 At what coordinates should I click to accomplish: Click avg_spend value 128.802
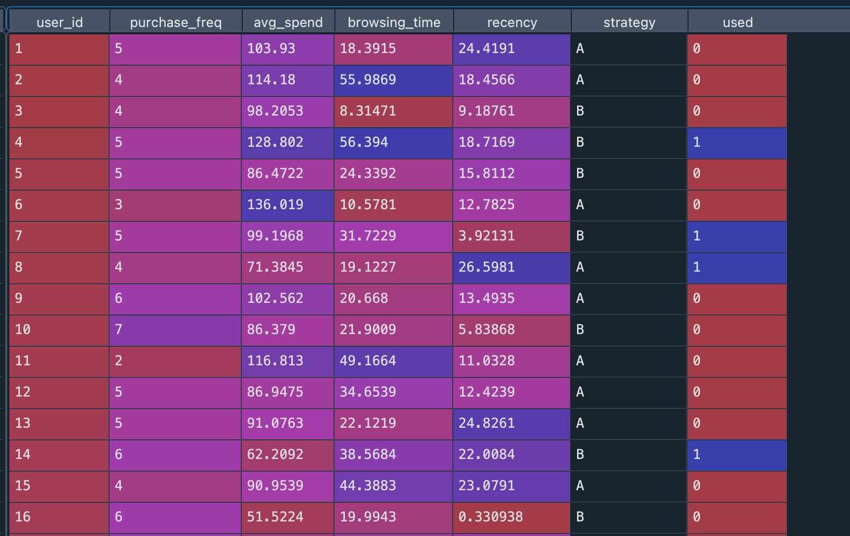point(287,143)
